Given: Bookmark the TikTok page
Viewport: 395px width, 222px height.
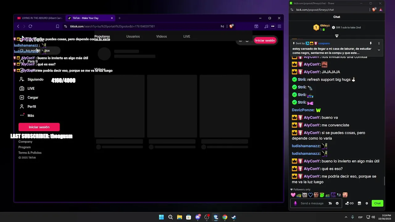Looking at the screenshot, I should pyautogui.click(x=57, y=27).
